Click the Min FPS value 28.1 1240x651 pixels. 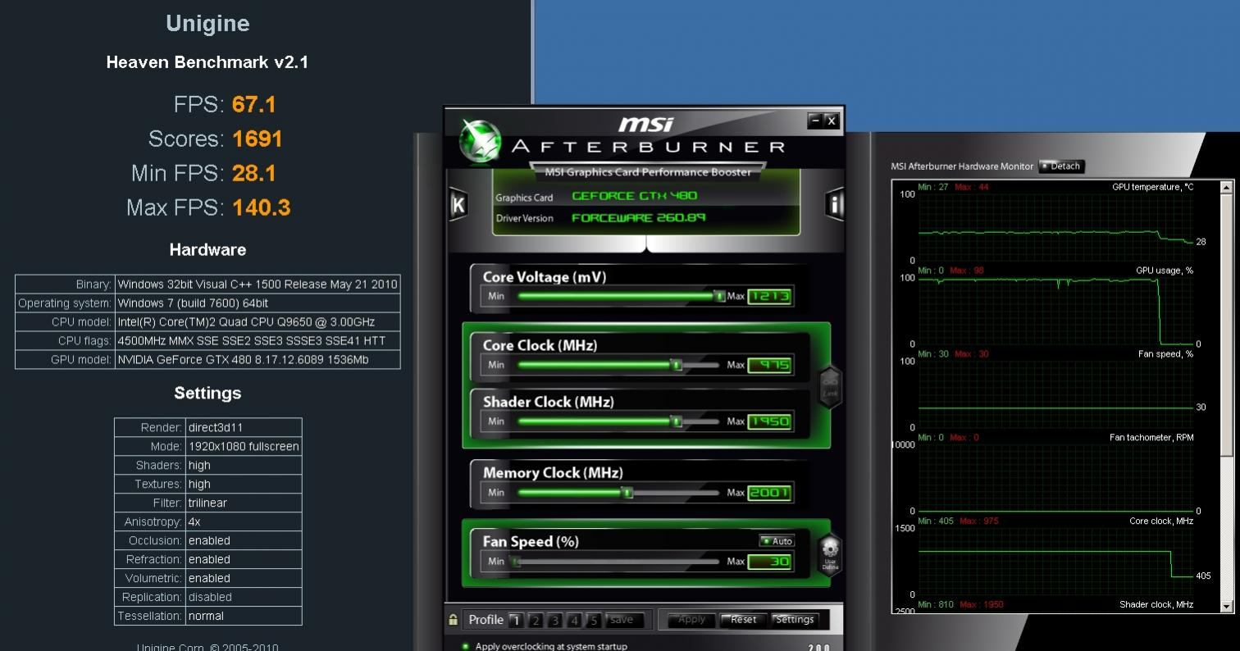[x=254, y=174]
